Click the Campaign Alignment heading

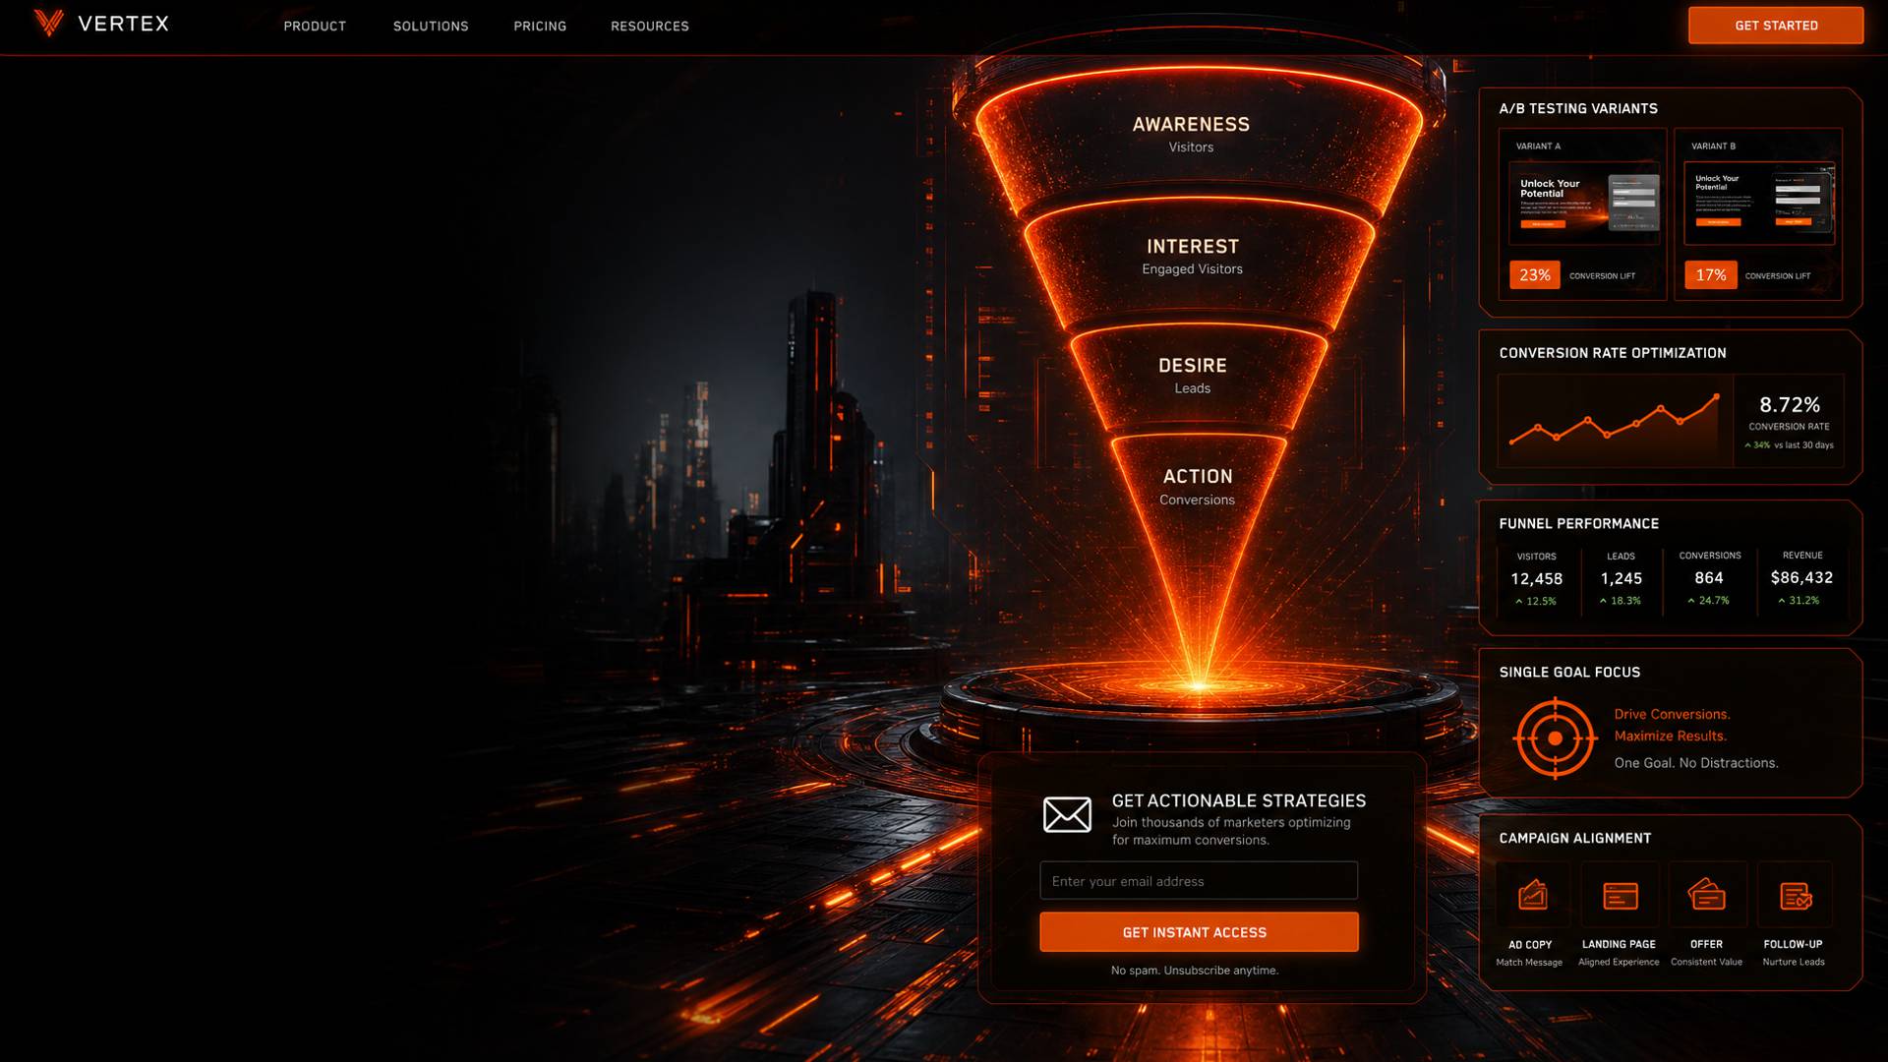point(1574,839)
